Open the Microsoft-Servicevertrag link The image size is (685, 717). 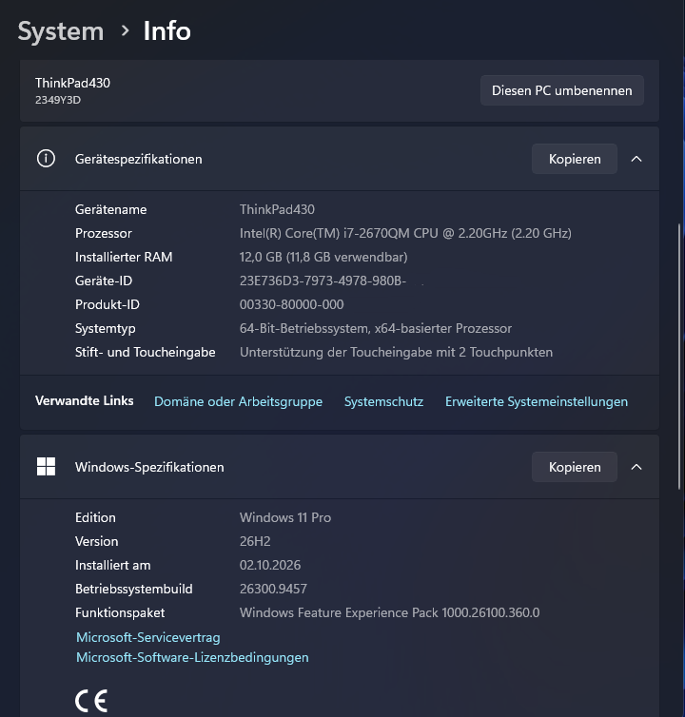pos(147,637)
